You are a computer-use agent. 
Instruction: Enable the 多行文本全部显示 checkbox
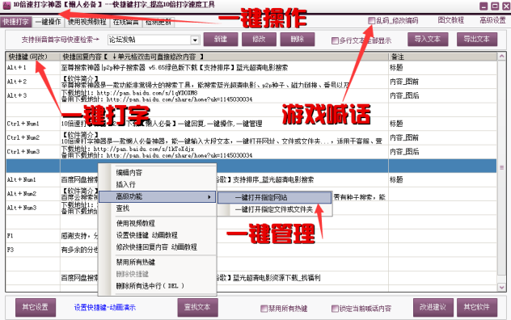[335, 40]
